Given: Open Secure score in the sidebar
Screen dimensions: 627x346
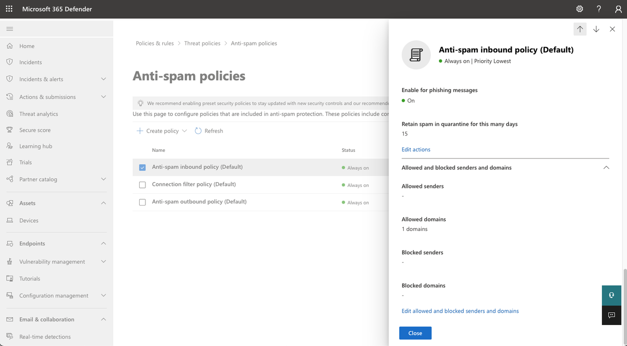Looking at the screenshot, I should click(35, 130).
